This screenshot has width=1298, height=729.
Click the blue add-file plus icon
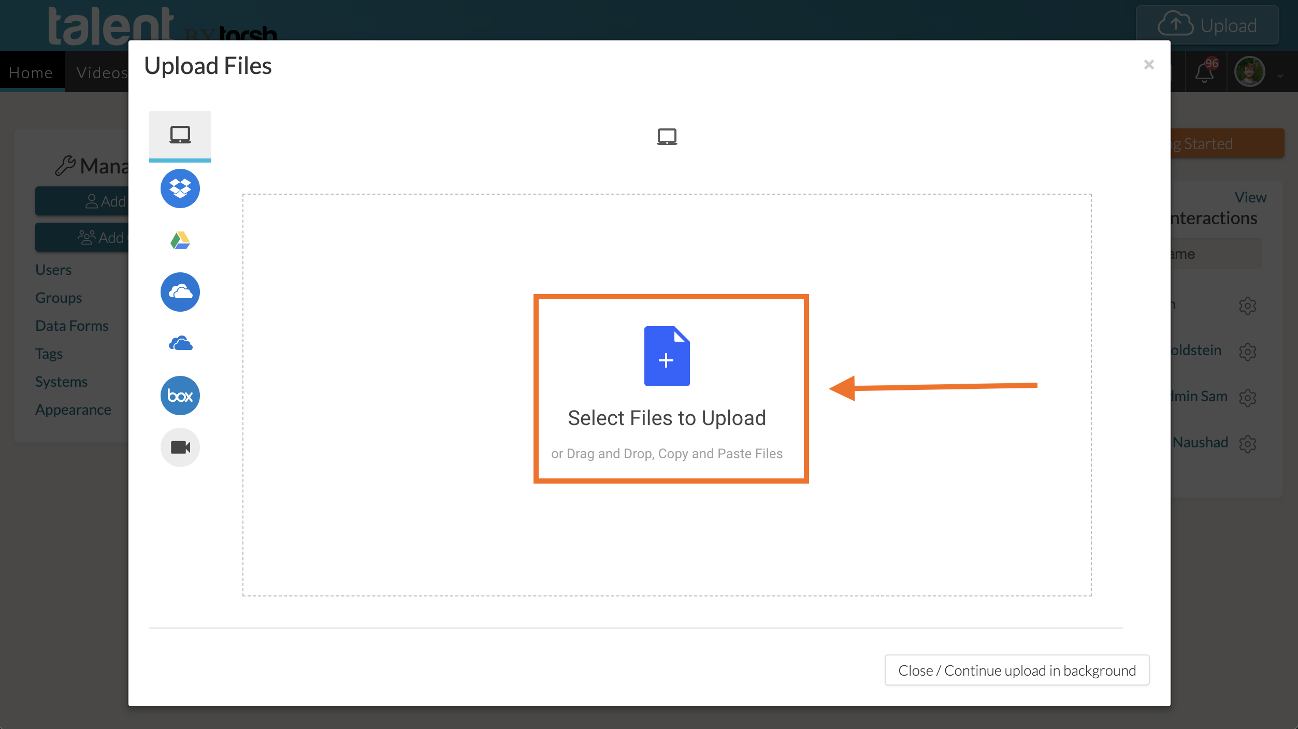pos(667,357)
